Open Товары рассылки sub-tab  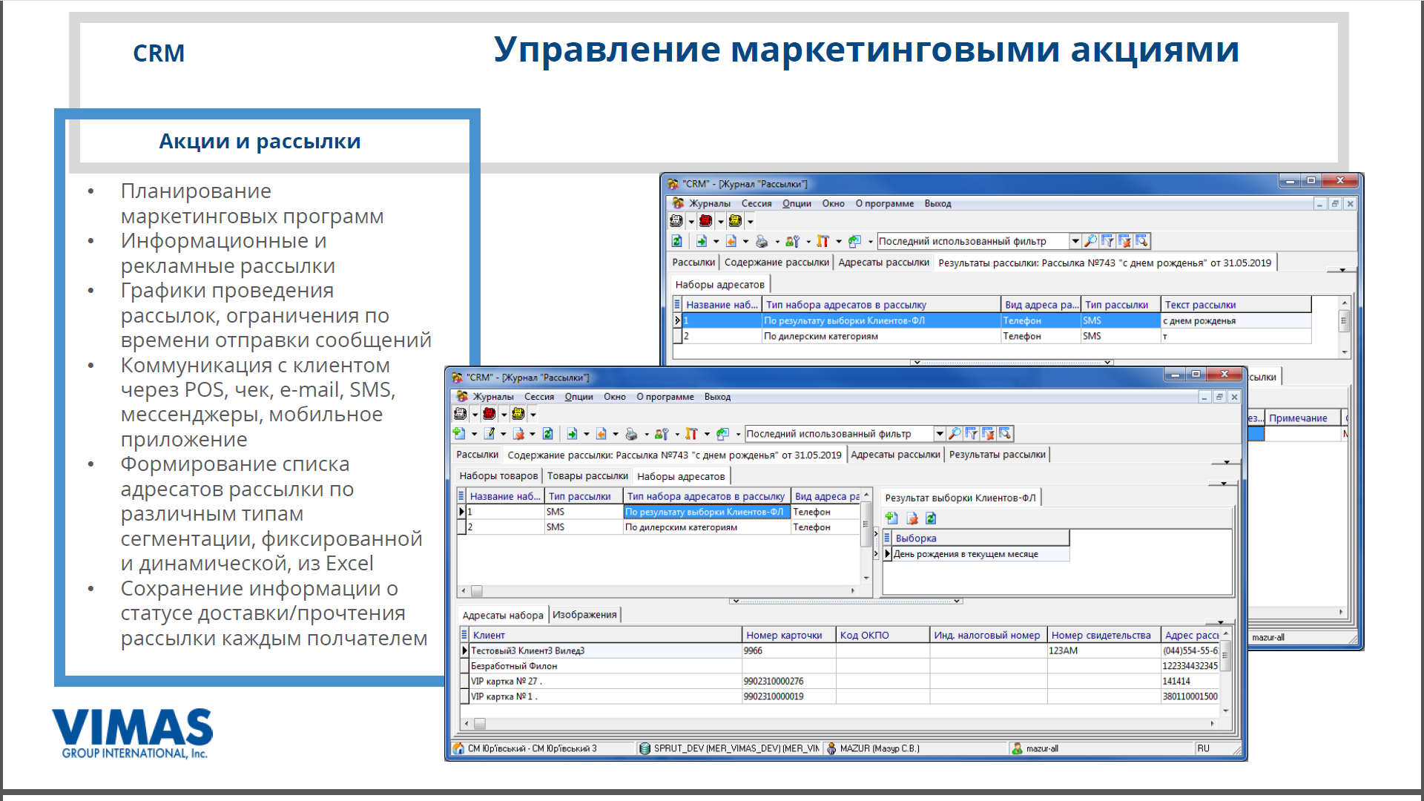(x=587, y=476)
